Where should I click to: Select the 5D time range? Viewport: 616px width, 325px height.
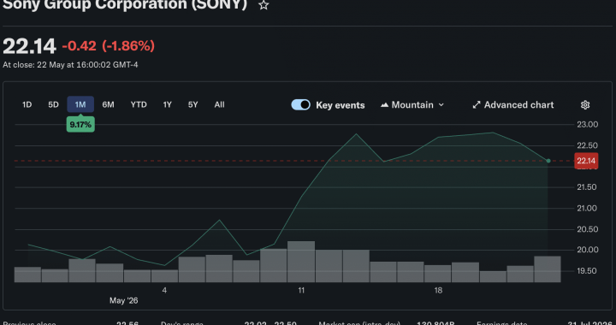(53, 105)
